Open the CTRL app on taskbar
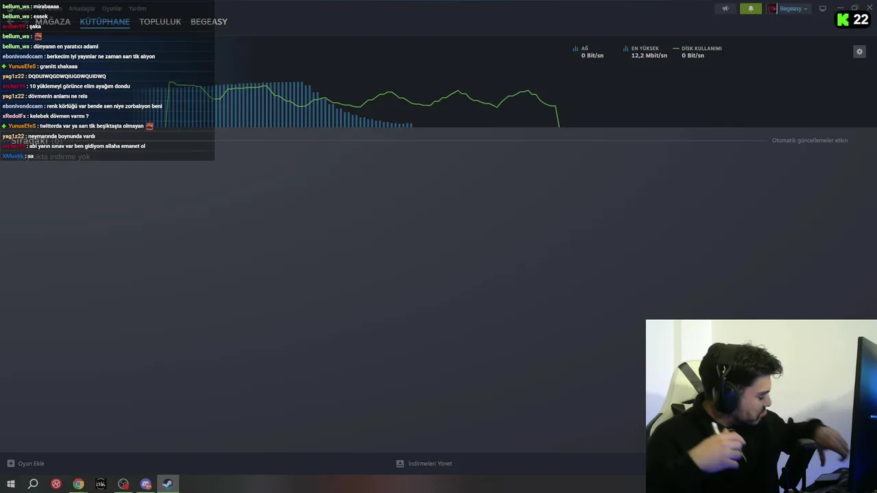Screen dimensions: 877x493 pos(101,484)
